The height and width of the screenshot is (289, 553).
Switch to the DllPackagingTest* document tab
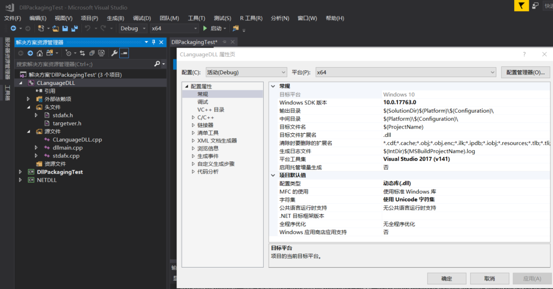coord(194,42)
